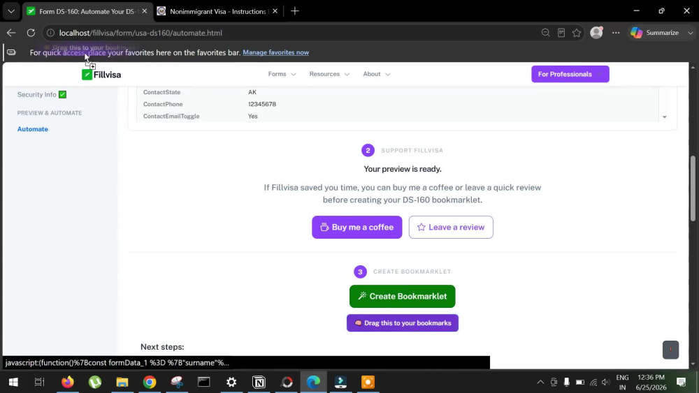Reload the current page

(31, 33)
